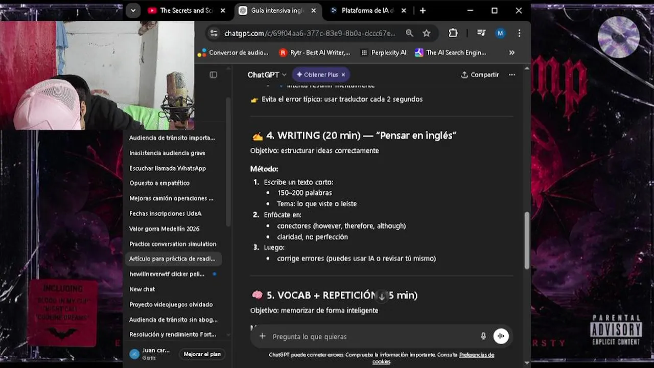Open Conversor de audio bookmark

click(x=233, y=53)
